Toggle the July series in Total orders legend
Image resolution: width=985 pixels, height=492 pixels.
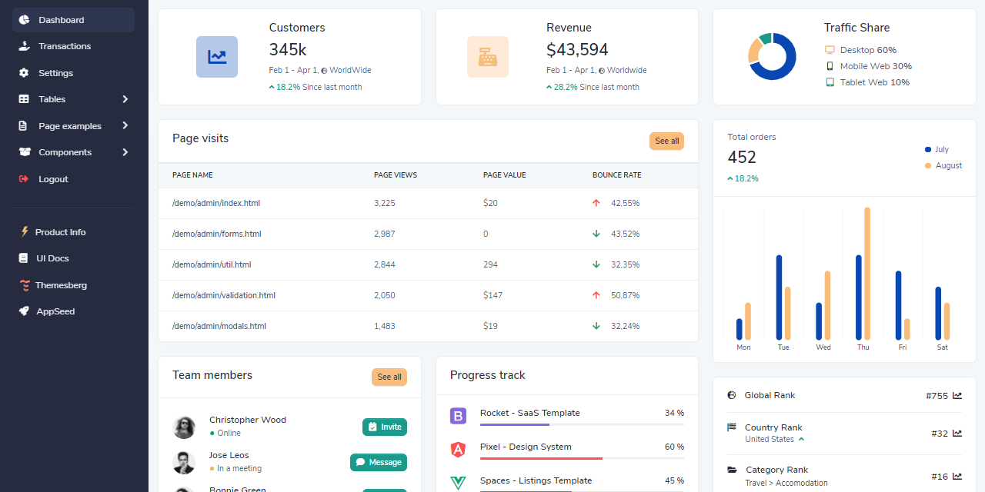[x=937, y=149]
